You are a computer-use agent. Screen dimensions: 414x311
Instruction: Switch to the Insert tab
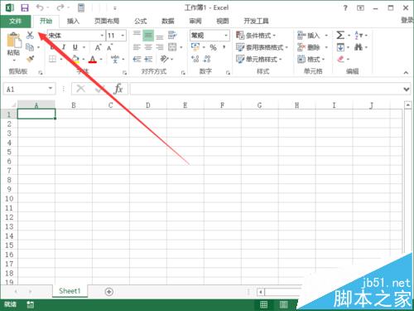(73, 21)
